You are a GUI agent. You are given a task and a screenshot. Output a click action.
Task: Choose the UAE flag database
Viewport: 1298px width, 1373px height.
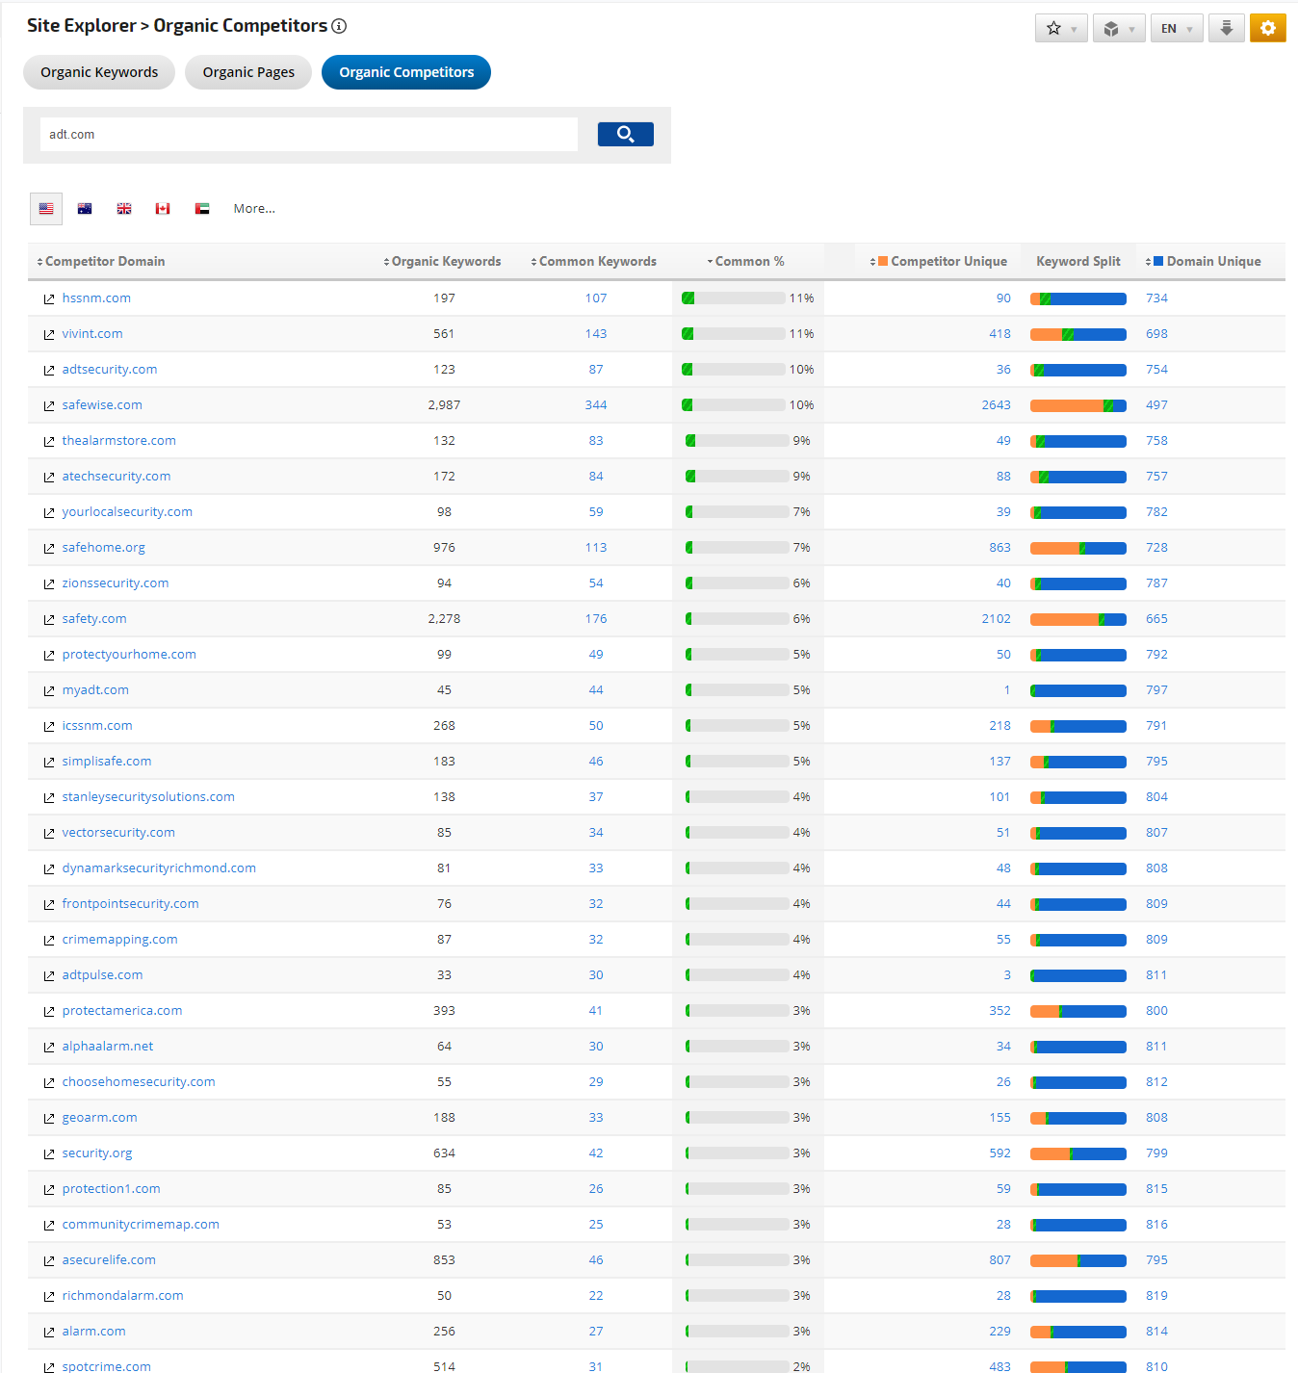[202, 209]
